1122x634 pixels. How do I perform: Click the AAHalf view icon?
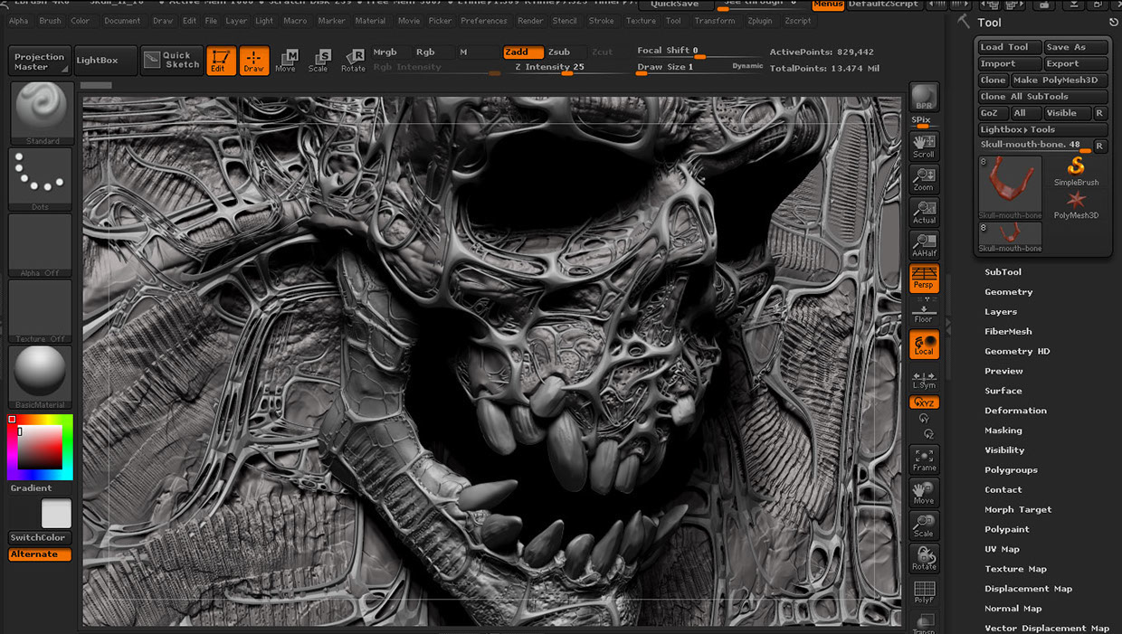[x=924, y=245]
